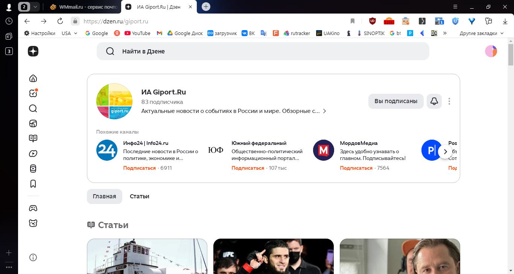Subscribe to Южный федеральный channel
This screenshot has height=274, width=514.
[248, 168]
